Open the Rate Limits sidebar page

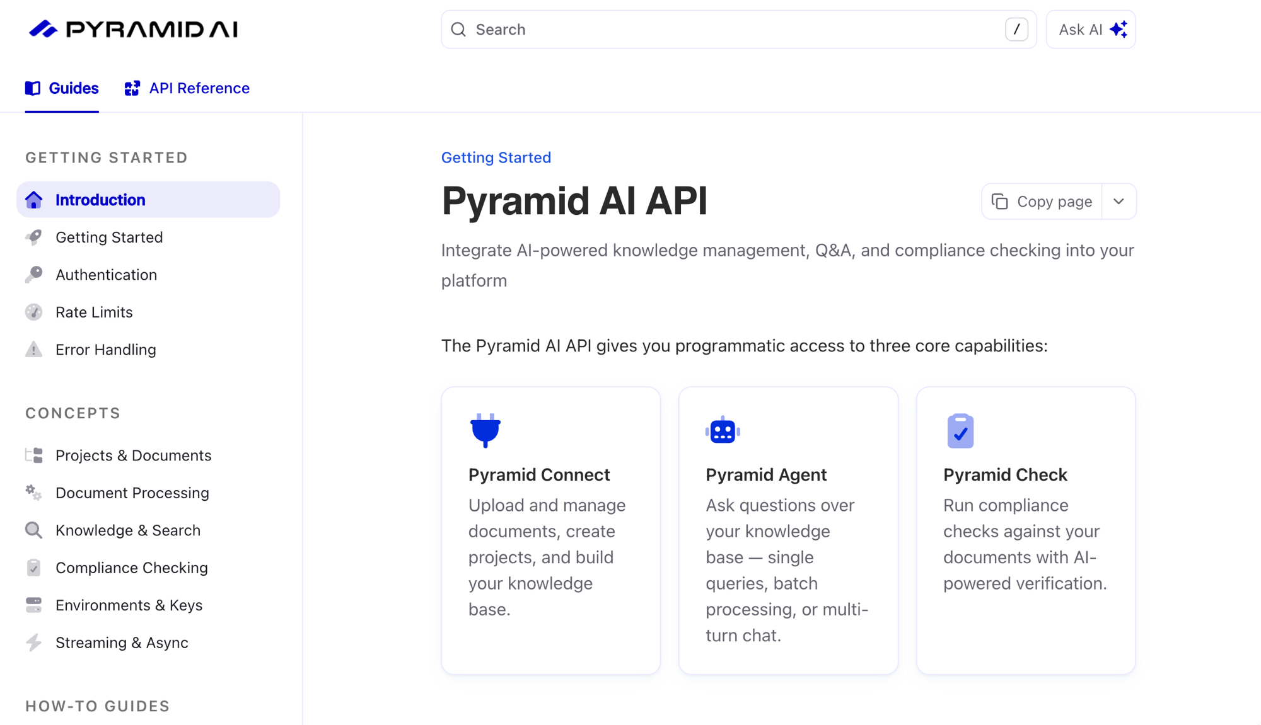click(x=148, y=312)
